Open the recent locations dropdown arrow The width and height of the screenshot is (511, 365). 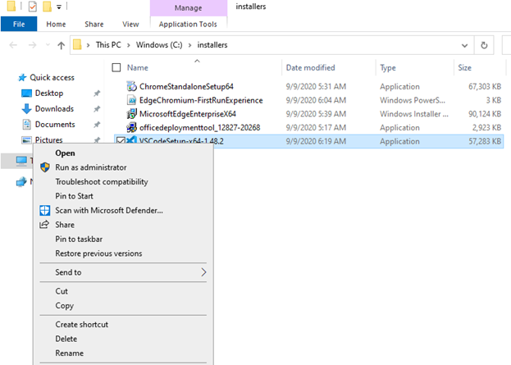coord(48,45)
